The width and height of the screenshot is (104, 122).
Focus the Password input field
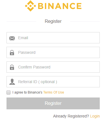tap(53, 52)
